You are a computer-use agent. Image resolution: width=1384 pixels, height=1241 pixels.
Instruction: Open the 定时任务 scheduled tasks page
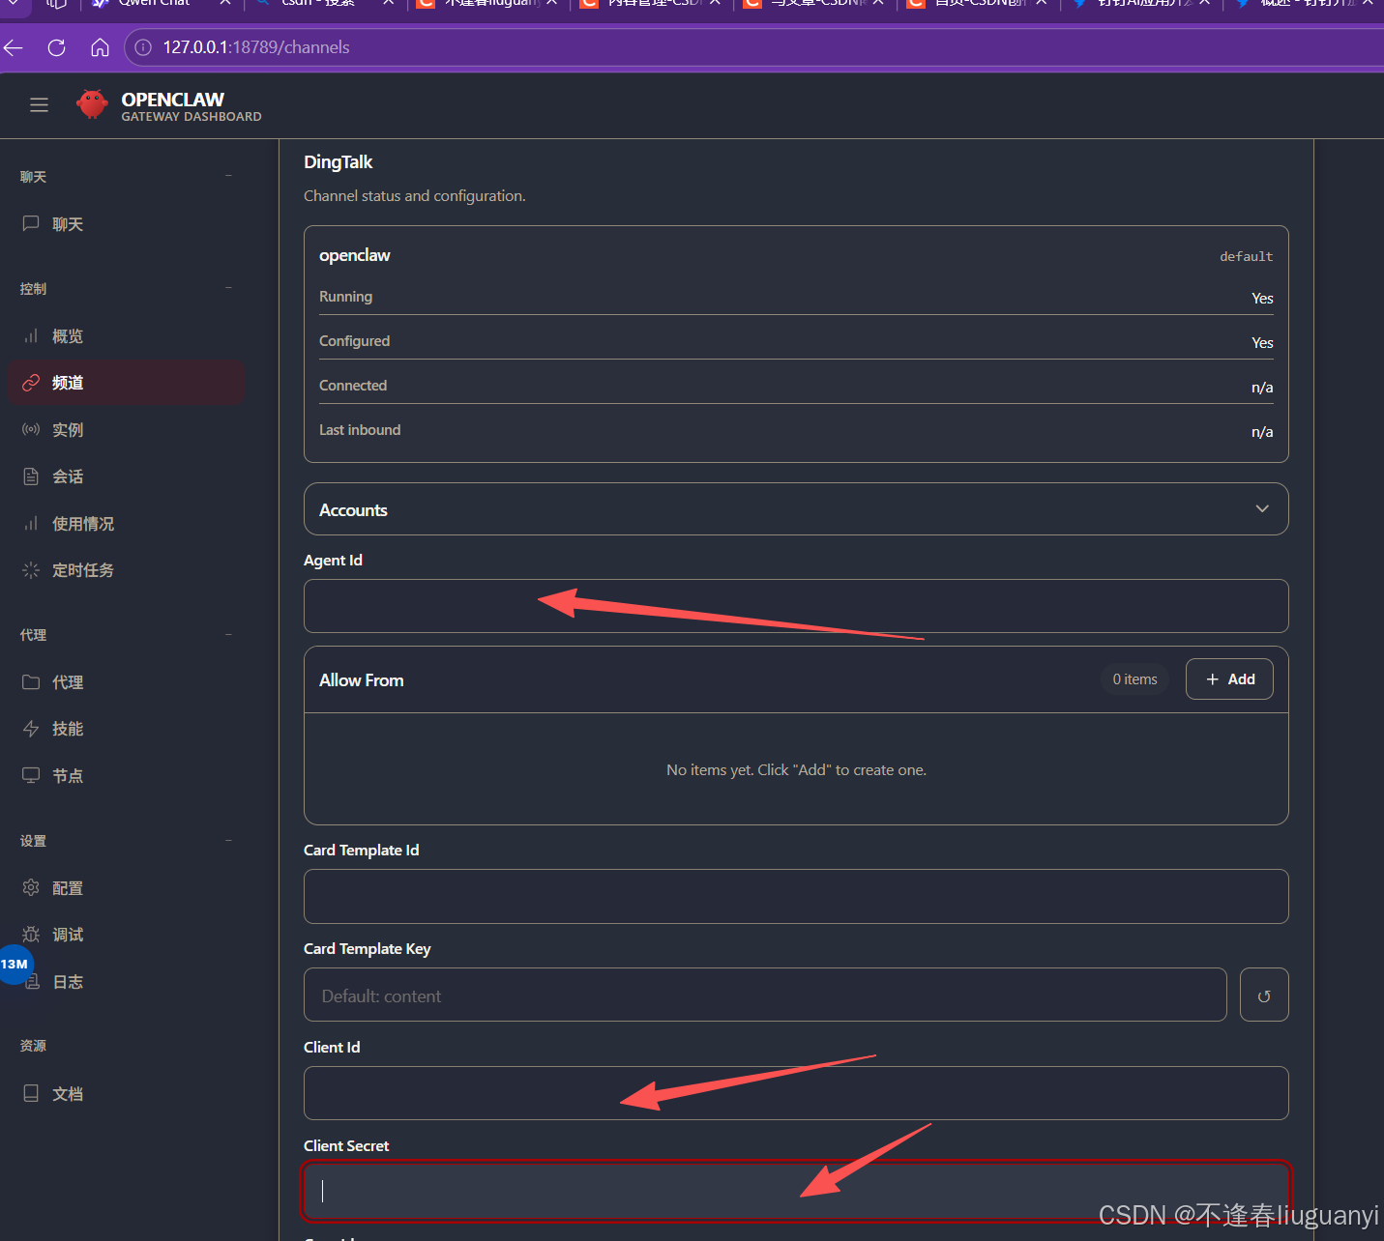[126, 570]
